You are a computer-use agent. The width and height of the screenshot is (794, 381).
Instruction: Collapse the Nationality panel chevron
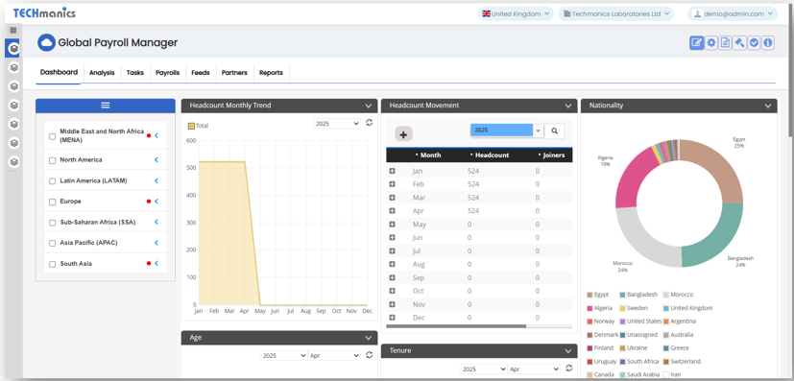click(768, 106)
